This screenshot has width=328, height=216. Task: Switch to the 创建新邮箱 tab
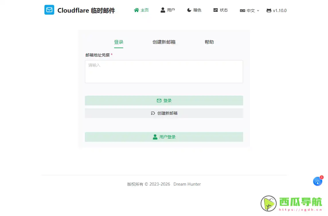pos(164,42)
